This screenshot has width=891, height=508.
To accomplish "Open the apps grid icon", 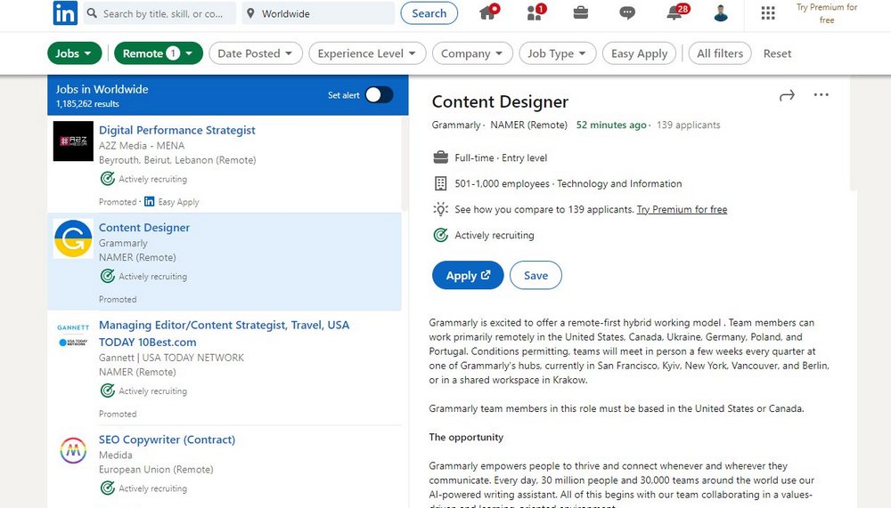I will point(768,13).
